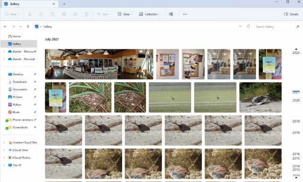The width and height of the screenshot is (303, 182).
Task: Expand This PC node
Action: (4, 165)
